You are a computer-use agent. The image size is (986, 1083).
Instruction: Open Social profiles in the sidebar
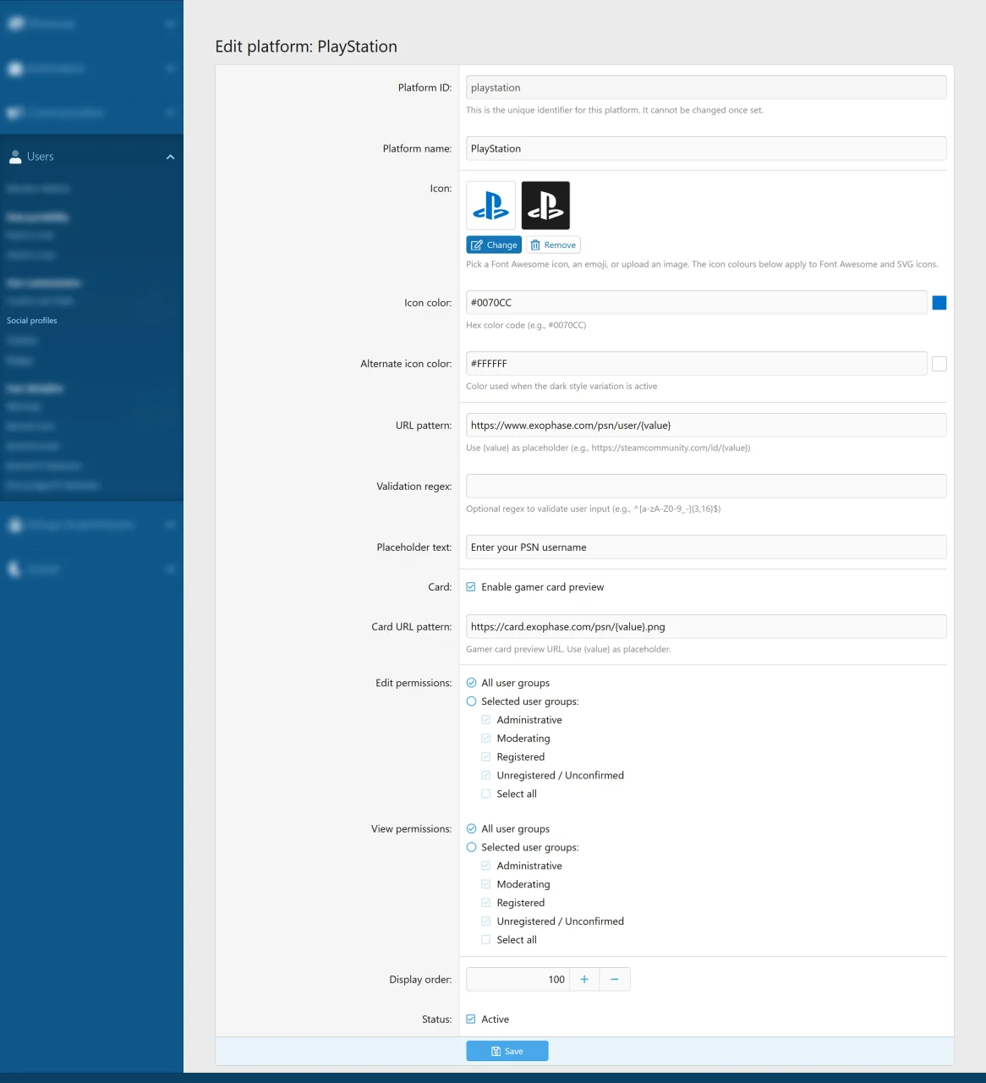[x=32, y=321]
